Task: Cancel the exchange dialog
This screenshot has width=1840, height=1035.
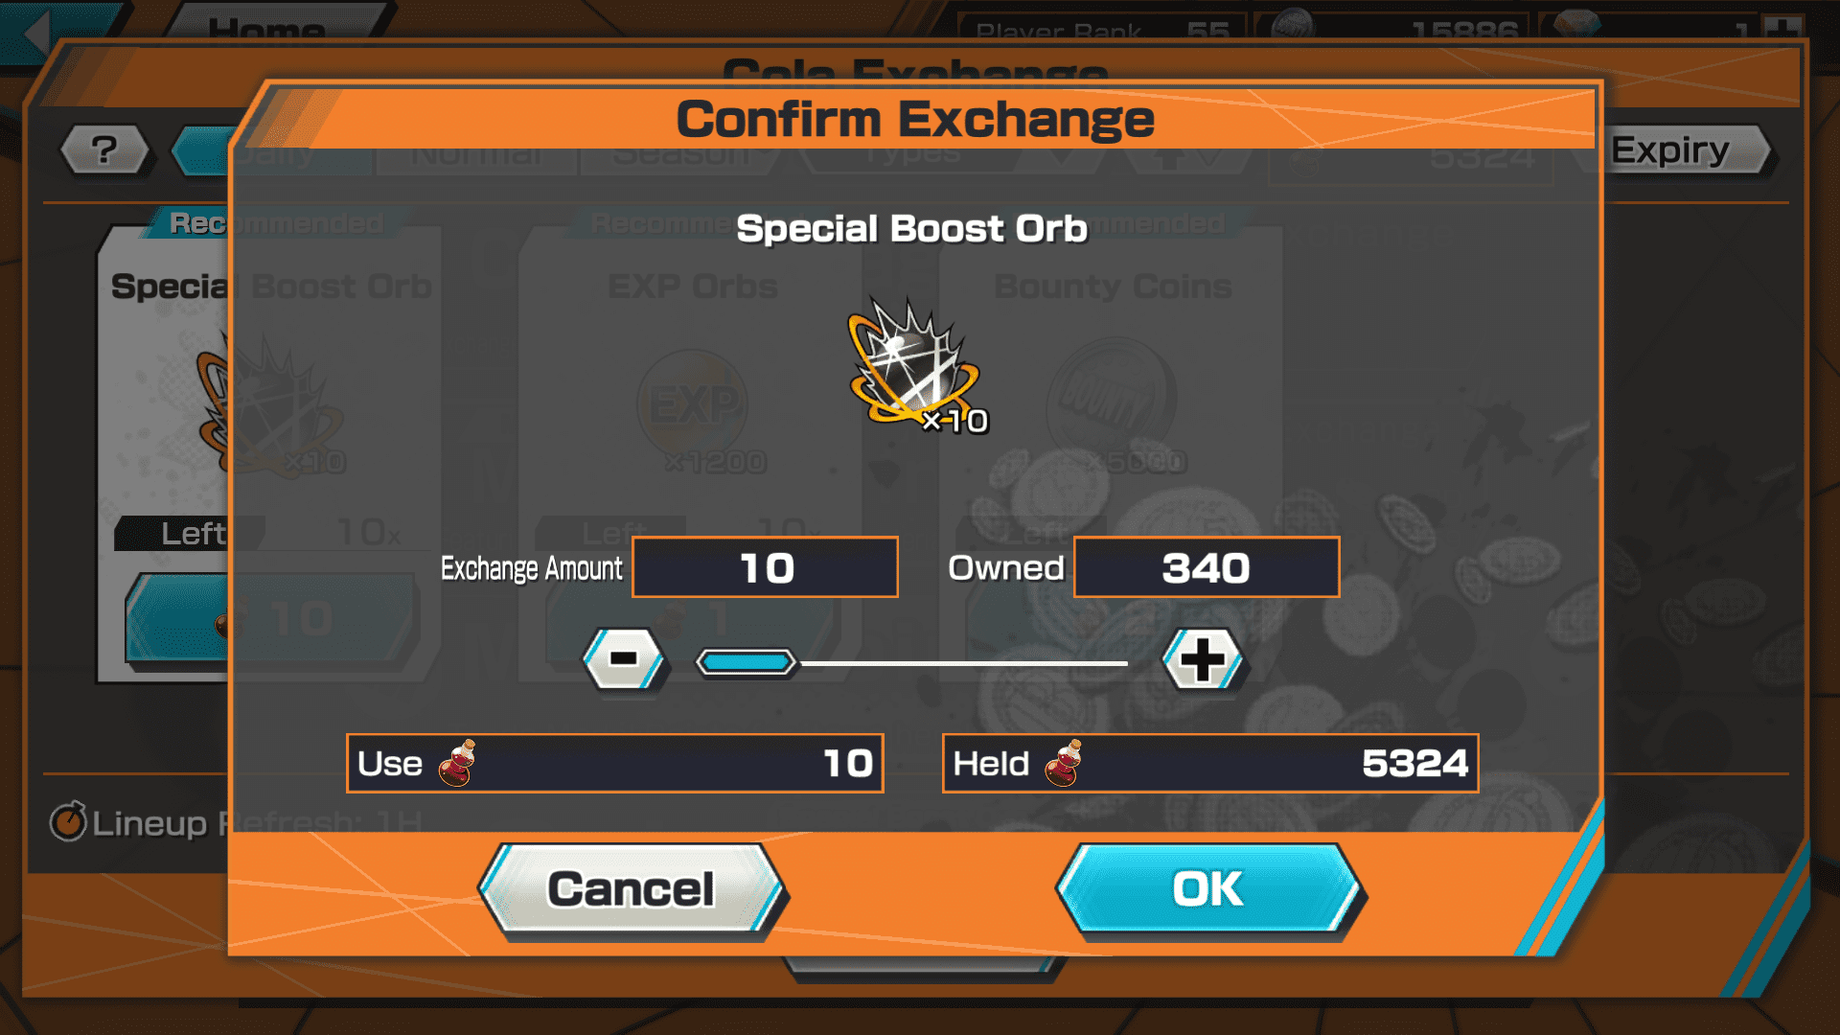Action: (x=632, y=888)
